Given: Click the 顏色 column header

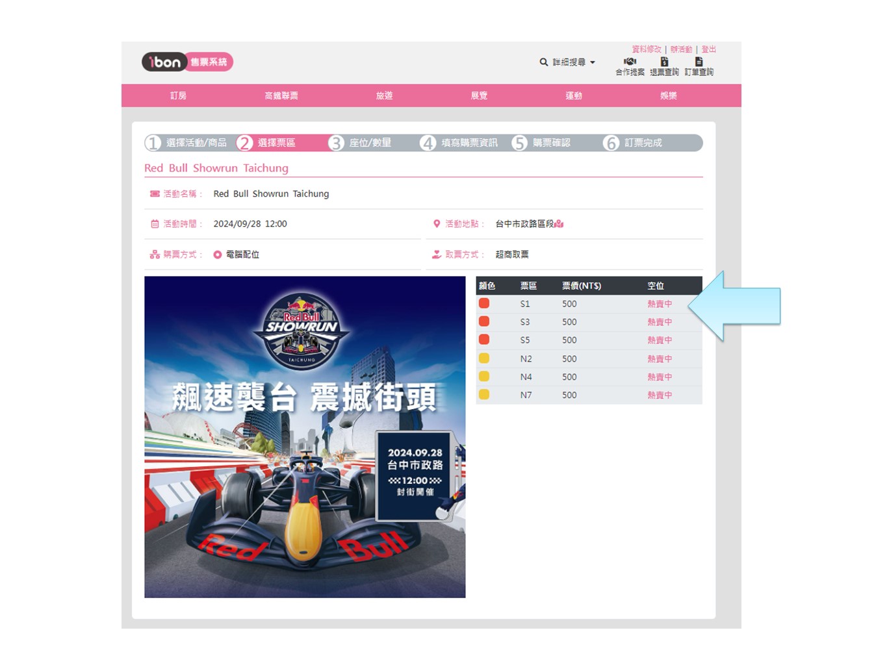Looking at the screenshot, I should click(487, 286).
